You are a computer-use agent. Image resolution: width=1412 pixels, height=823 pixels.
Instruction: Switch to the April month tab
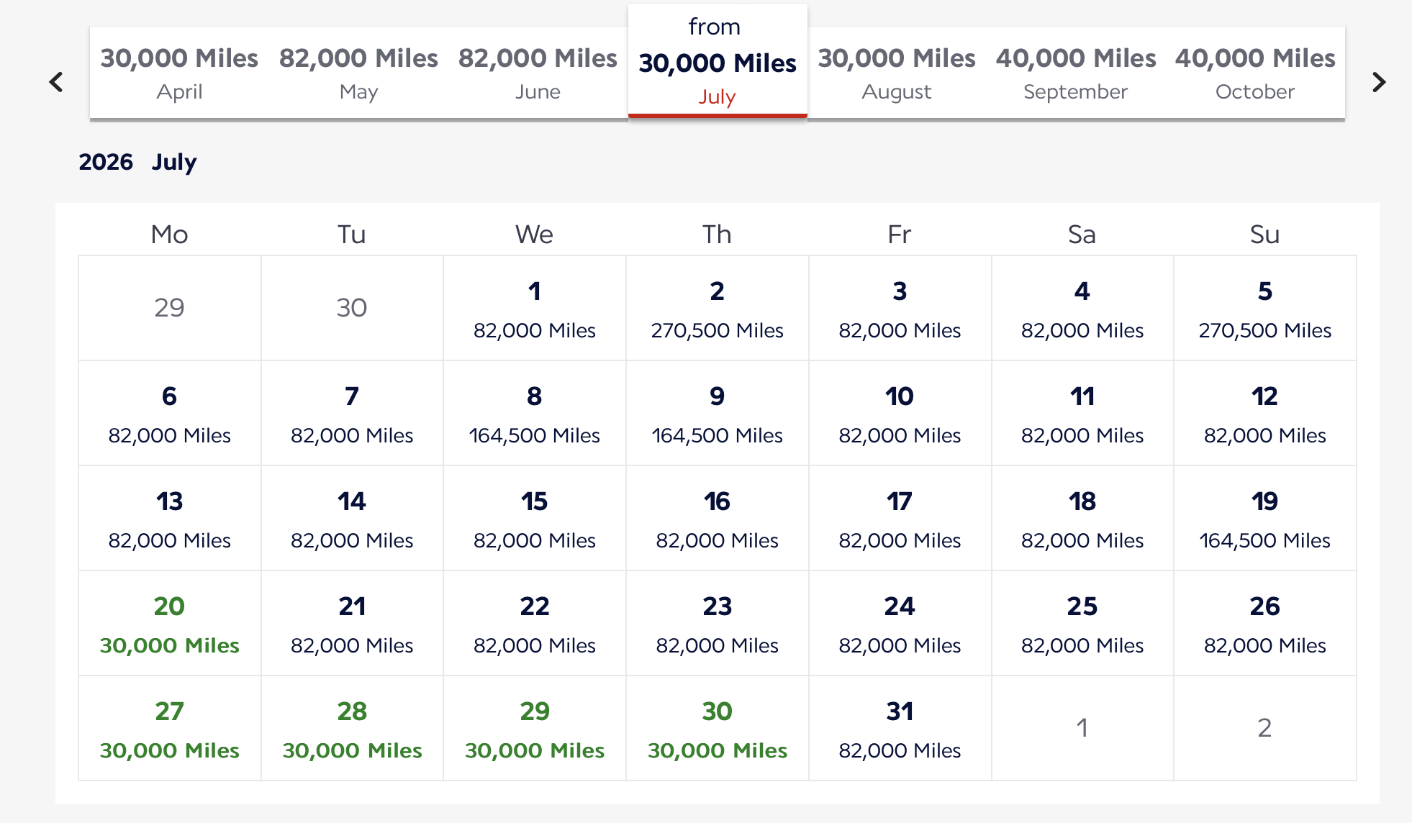coord(179,73)
